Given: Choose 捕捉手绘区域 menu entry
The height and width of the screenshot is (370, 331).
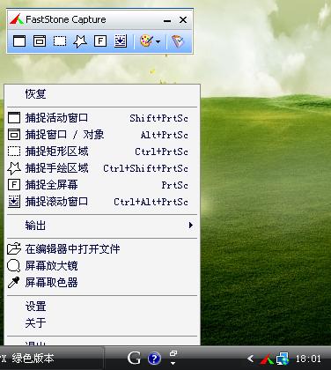Looking at the screenshot, I should click(x=102, y=168).
